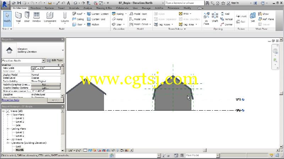
Task: Choose the Window tool
Action: tap(37, 17)
